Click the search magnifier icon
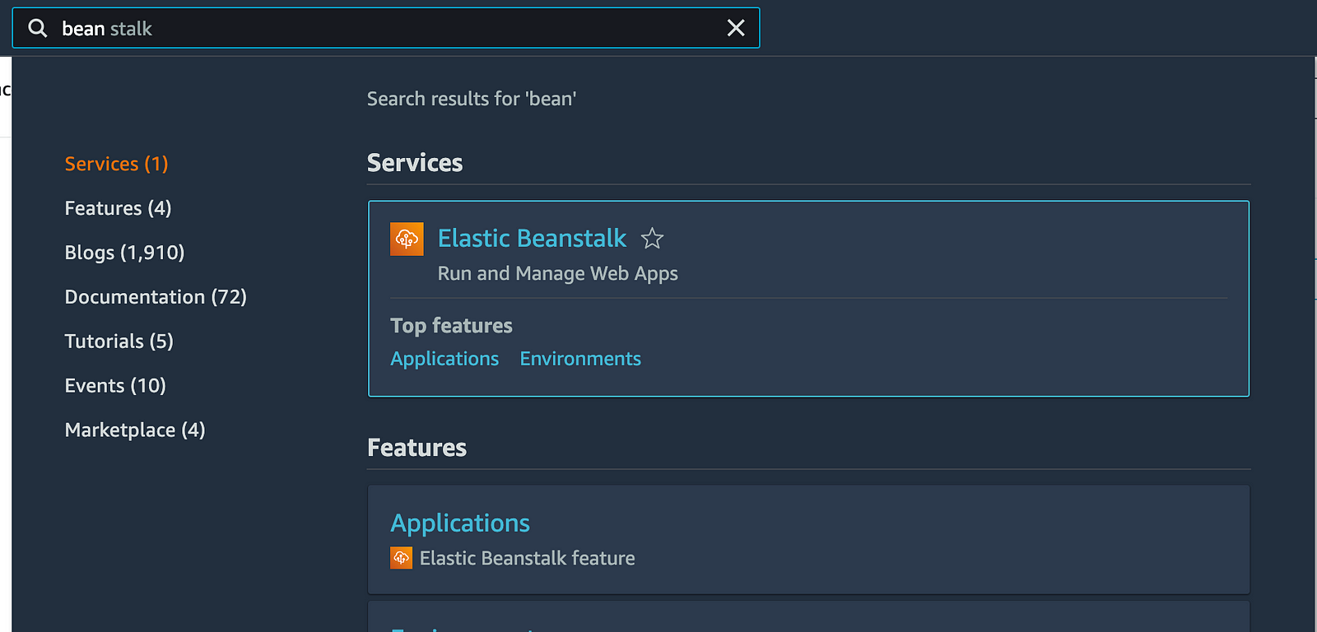 click(x=38, y=29)
